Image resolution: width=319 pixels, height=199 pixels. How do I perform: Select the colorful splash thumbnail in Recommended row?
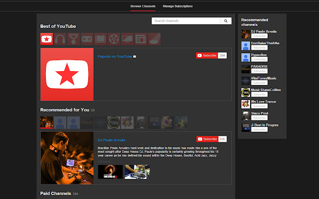pos(127,122)
